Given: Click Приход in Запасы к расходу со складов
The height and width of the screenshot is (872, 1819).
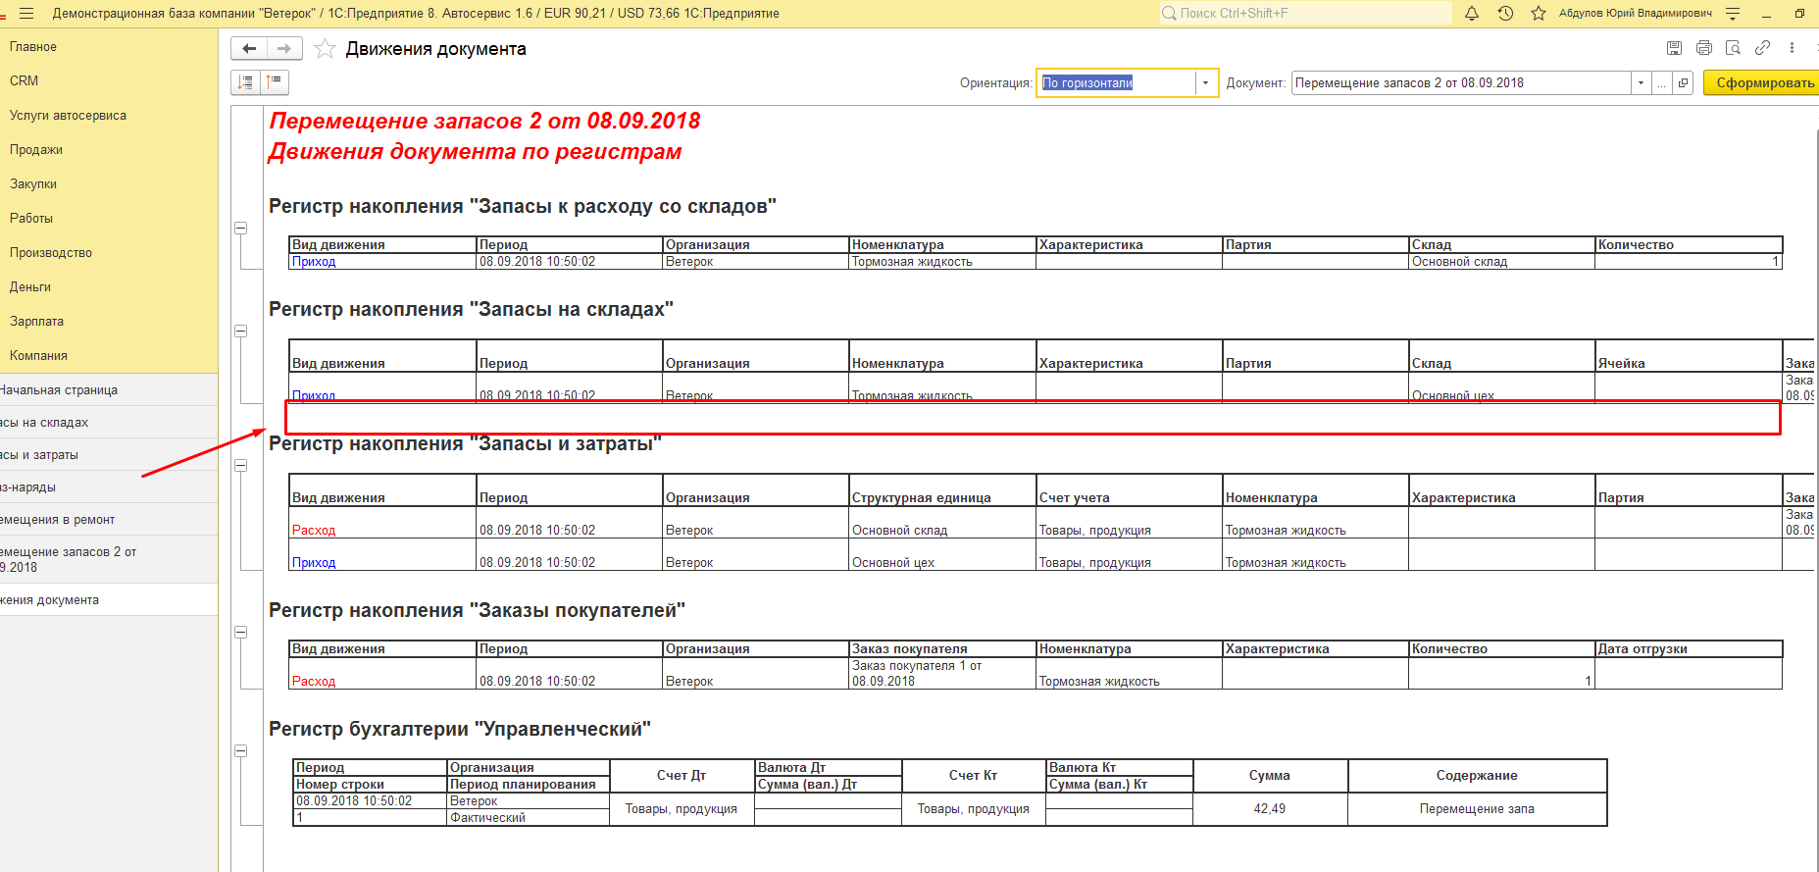Looking at the screenshot, I should pyautogui.click(x=314, y=262).
